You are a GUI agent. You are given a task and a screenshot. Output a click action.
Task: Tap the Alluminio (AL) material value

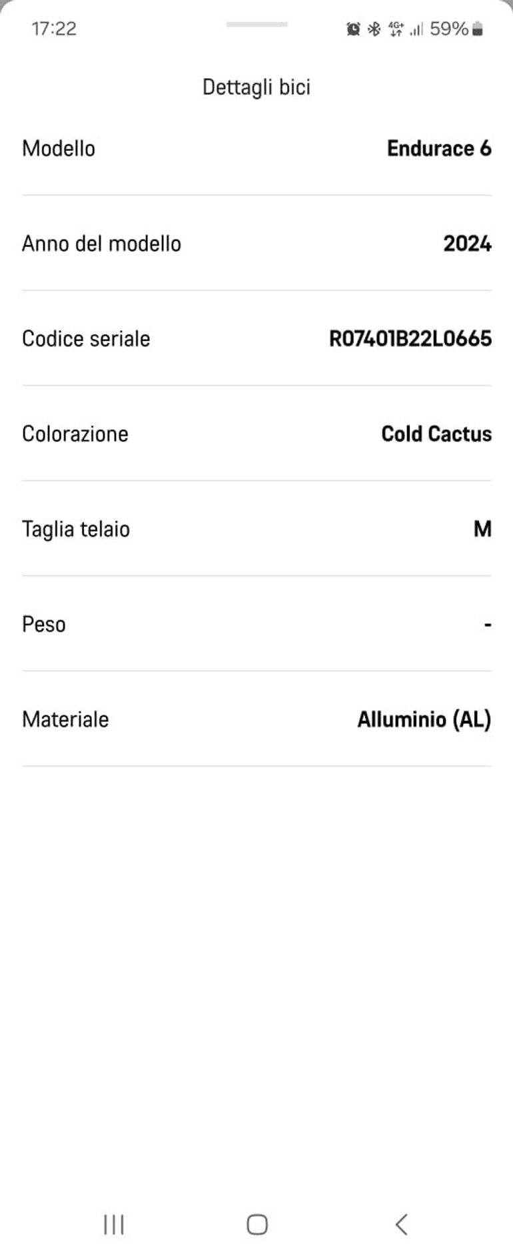point(424,719)
